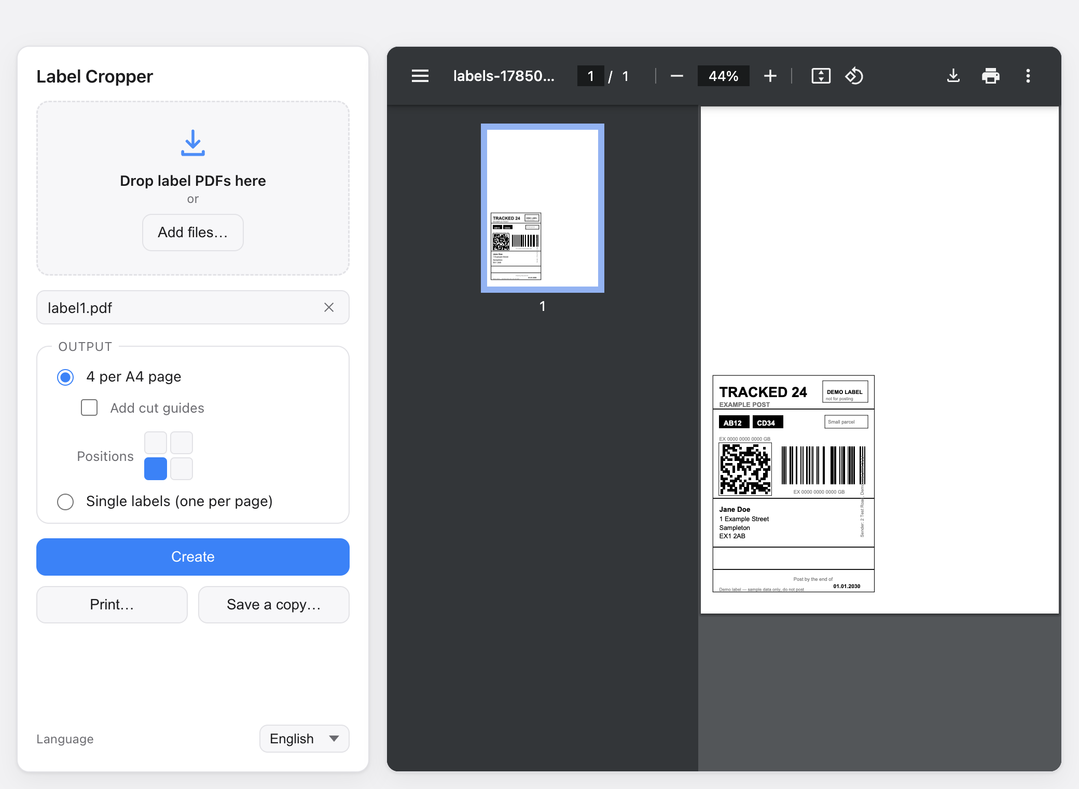Open the PDF viewer more actions menu

click(1028, 76)
